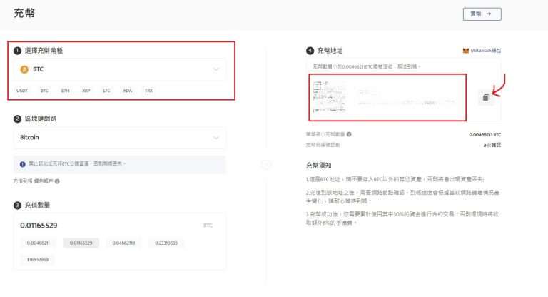
Task: Pick LTC from the coin shortcuts
Action: point(106,91)
